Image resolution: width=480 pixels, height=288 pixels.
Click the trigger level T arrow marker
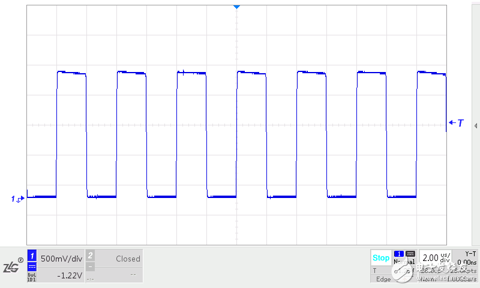[457, 123]
